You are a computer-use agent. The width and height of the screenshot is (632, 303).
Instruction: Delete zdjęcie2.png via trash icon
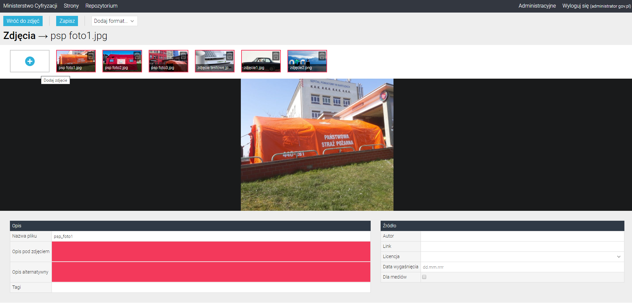(x=322, y=56)
